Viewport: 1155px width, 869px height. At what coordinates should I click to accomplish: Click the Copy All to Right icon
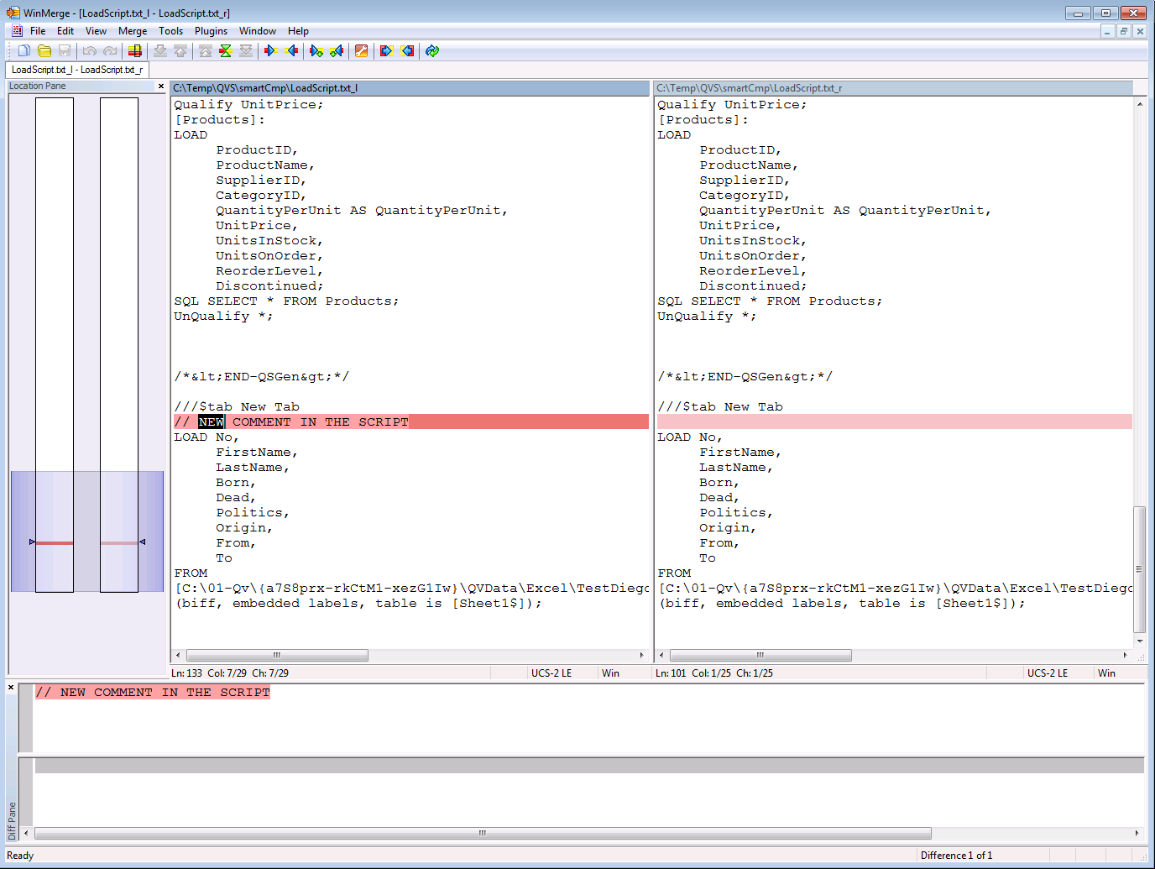click(386, 51)
